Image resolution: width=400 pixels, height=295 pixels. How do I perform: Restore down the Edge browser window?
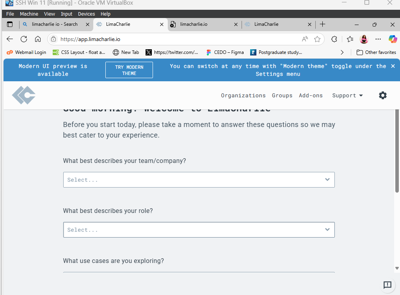coord(375,25)
